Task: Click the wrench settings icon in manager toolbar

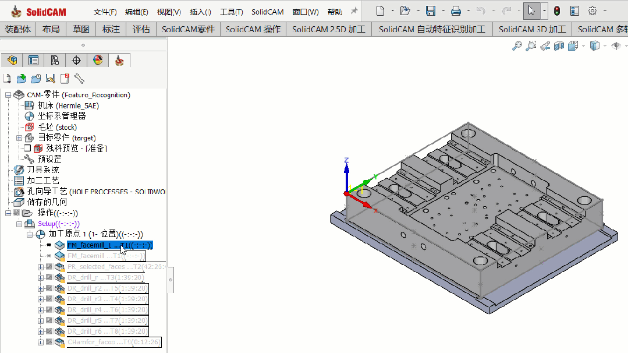Action: pos(79,79)
